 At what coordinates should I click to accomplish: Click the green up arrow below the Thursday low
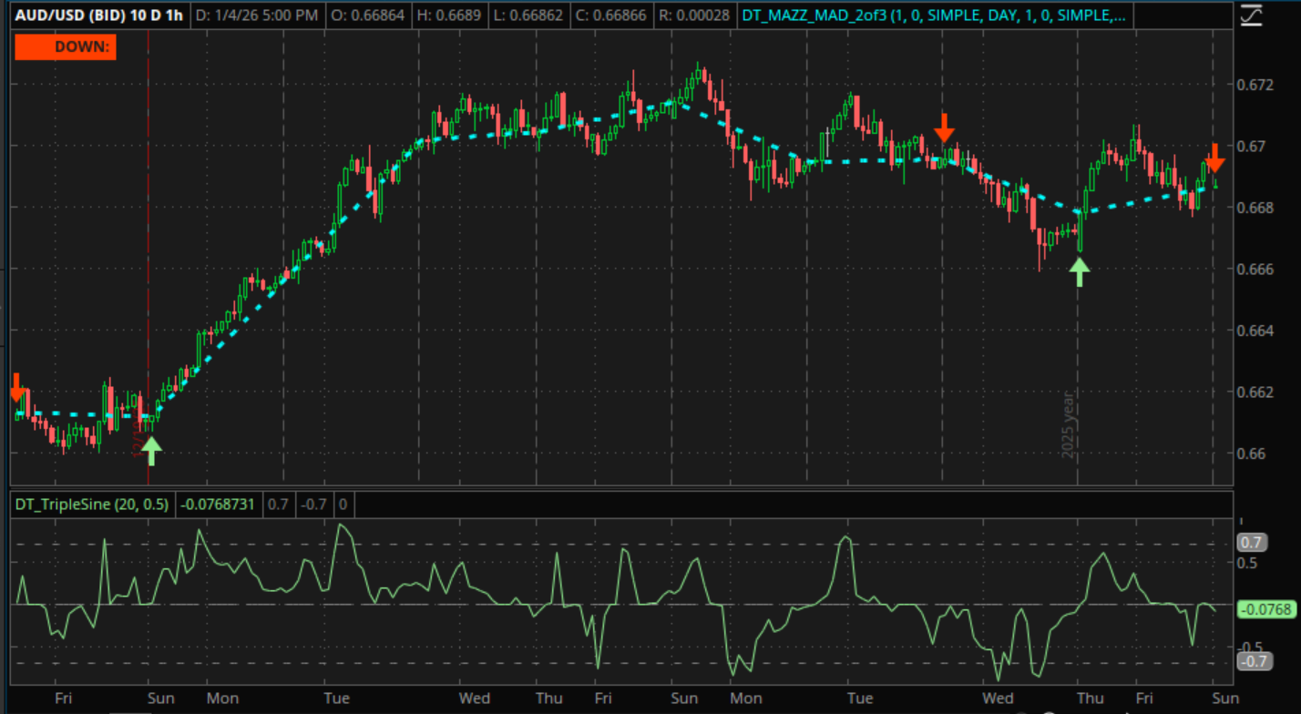[1080, 271]
